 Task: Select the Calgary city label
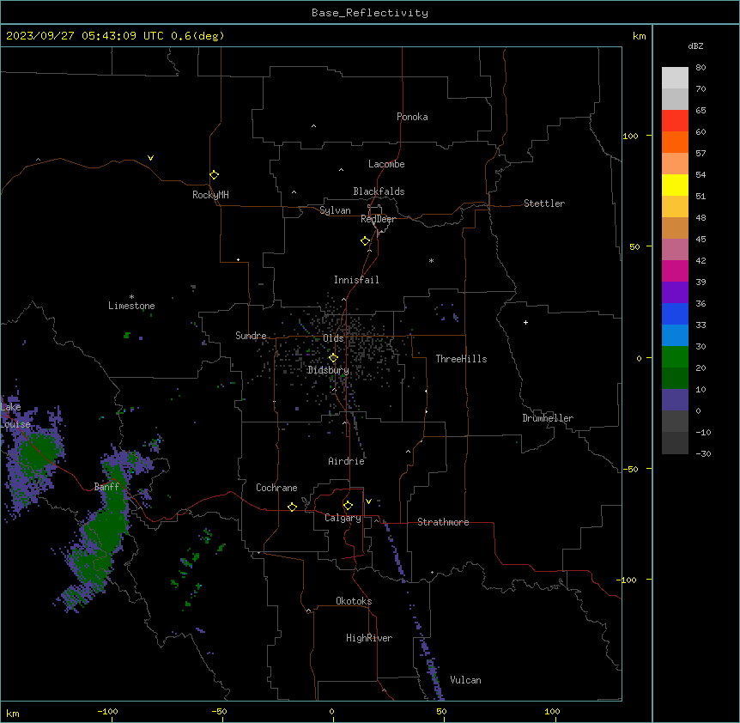343,518
